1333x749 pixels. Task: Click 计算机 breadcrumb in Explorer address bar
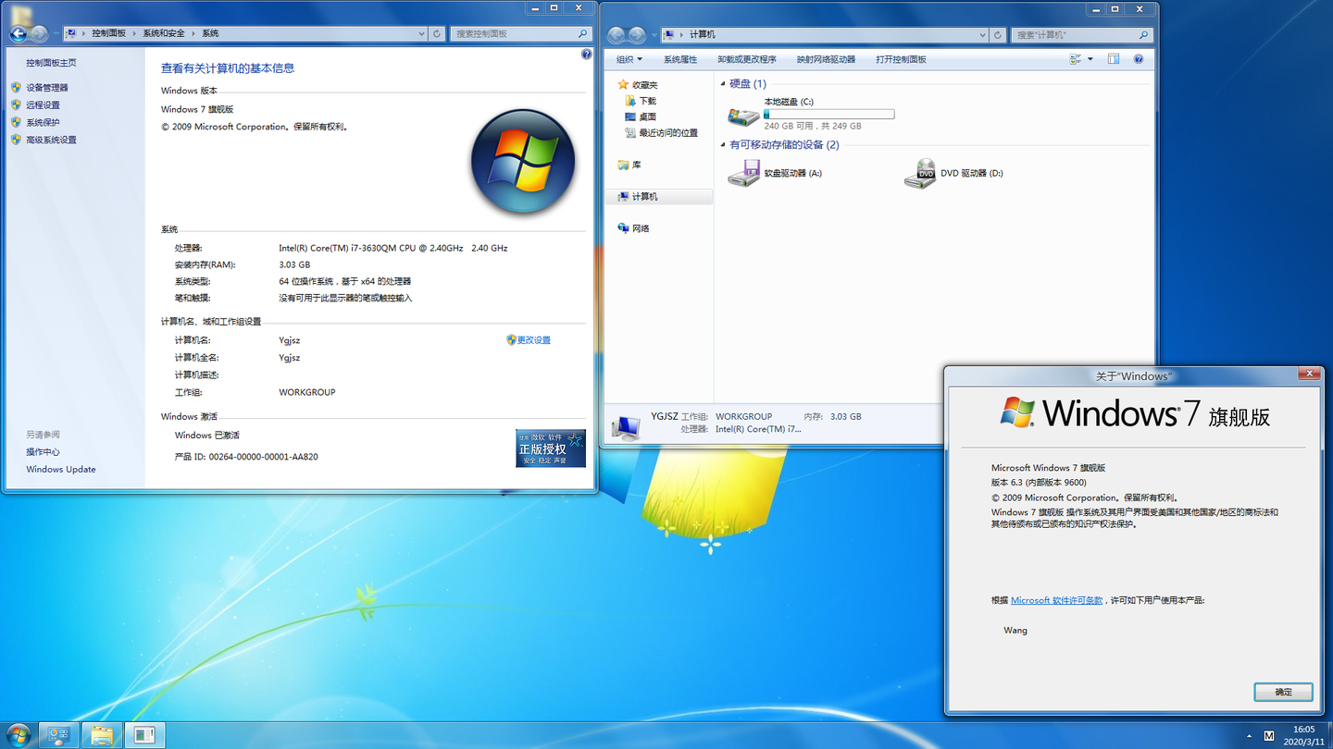(x=703, y=35)
